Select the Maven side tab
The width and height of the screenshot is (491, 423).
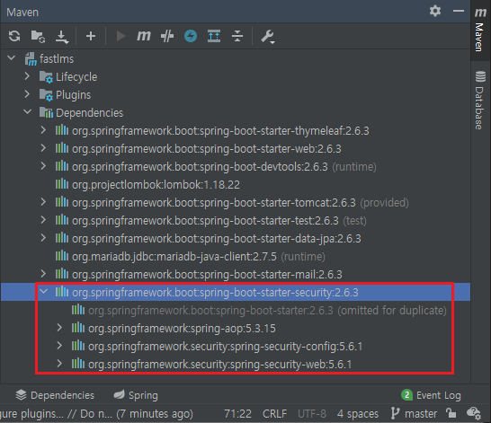click(x=480, y=30)
